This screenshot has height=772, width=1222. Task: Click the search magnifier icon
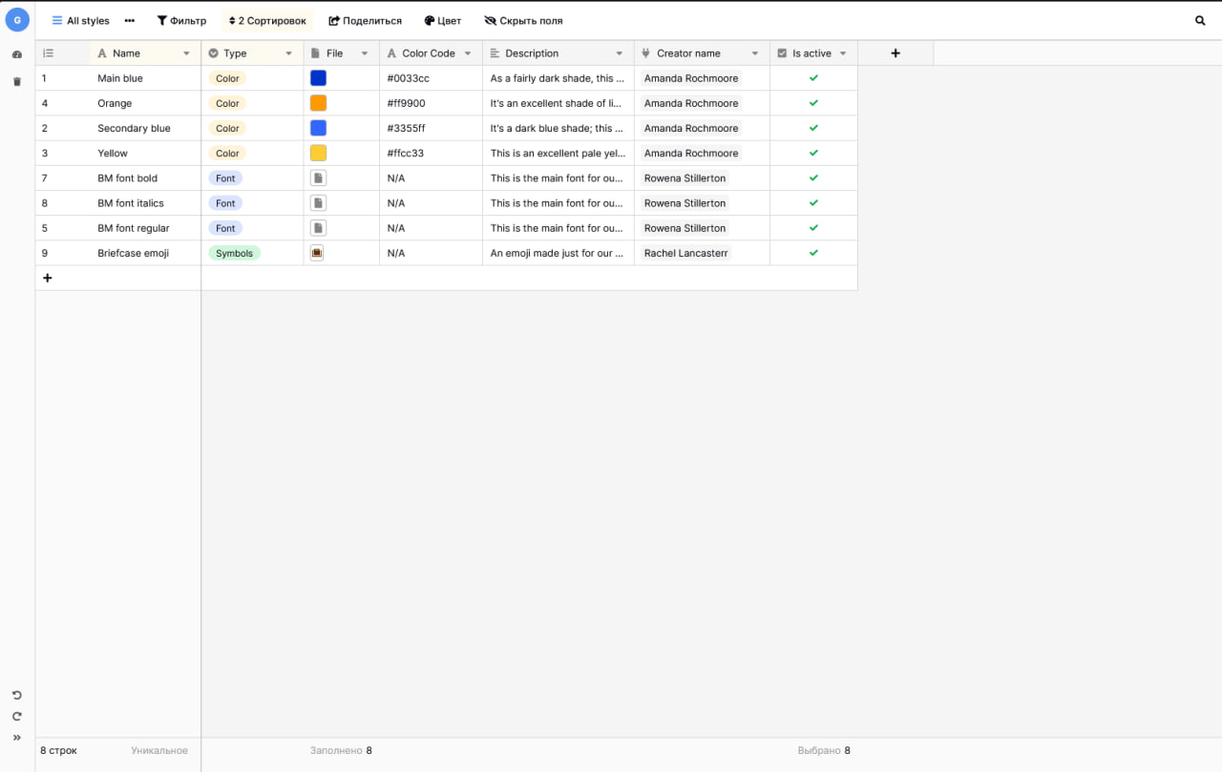pyautogui.click(x=1200, y=20)
